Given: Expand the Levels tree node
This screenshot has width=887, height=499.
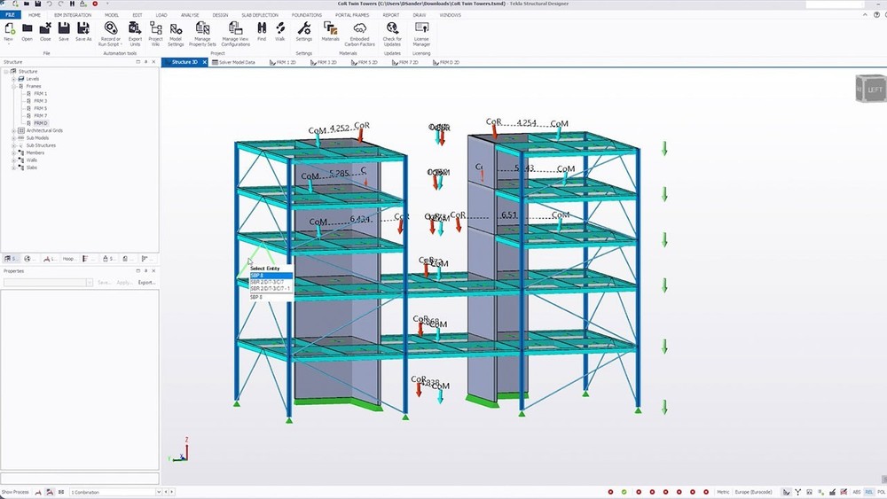Looking at the screenshot, I should click(x=13, y=79).
